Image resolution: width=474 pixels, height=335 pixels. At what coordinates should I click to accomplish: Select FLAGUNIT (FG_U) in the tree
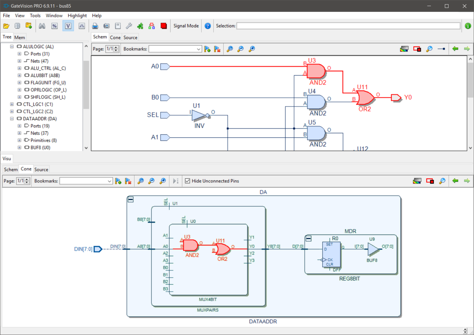[46, 83]
